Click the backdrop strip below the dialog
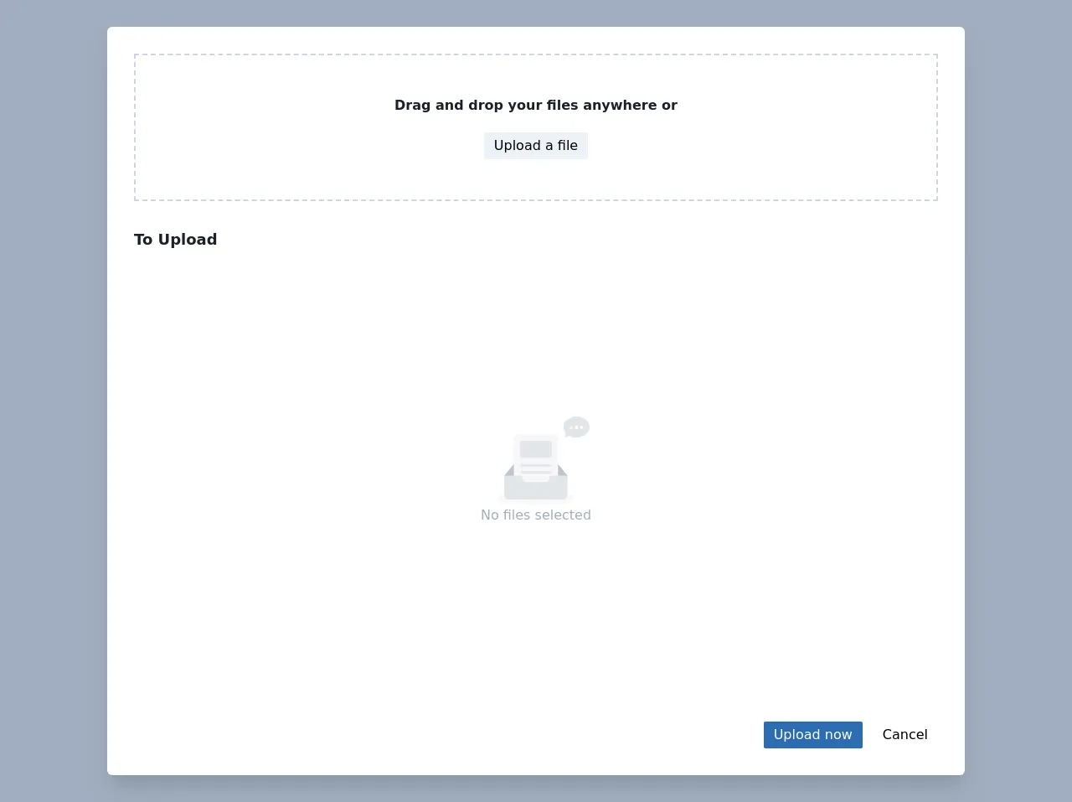This screenshot has height=802, width=1072. tap(536, 789)
